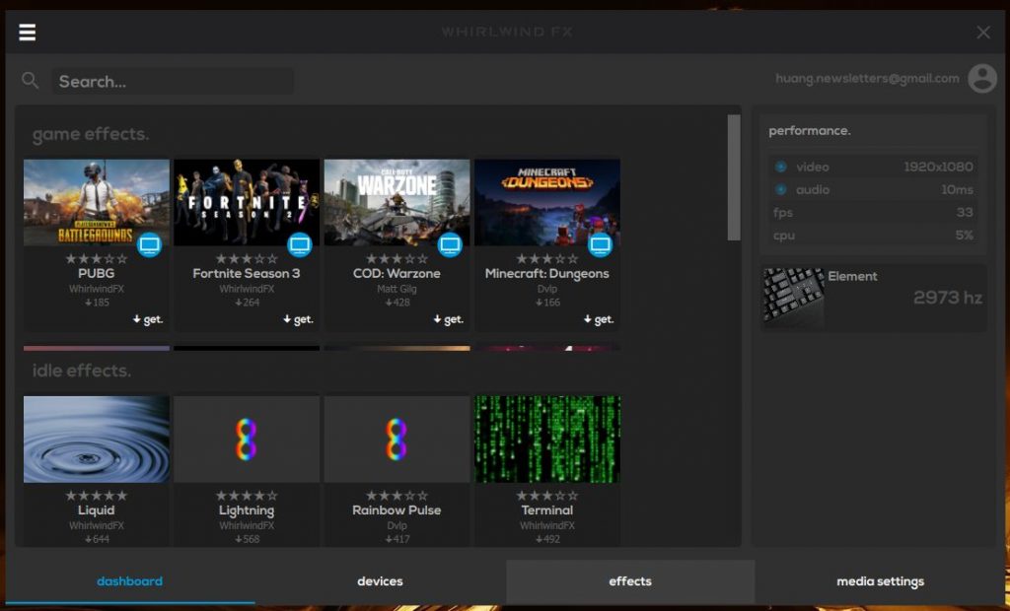
Task: Open the user account avatar
Action: click(x=981, y=79)
